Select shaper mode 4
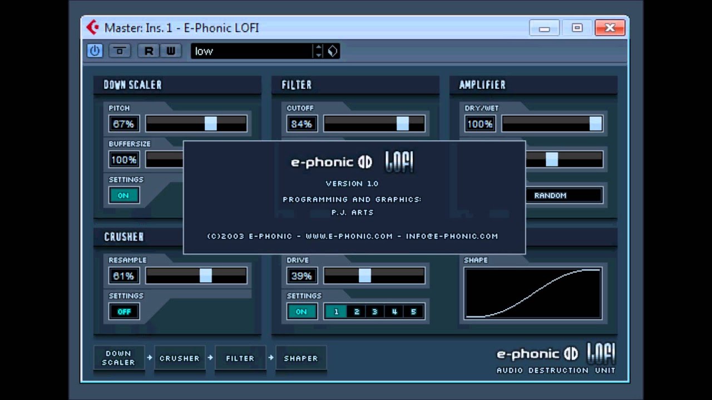The image size is (712, 400). click(x=394, y=312)
